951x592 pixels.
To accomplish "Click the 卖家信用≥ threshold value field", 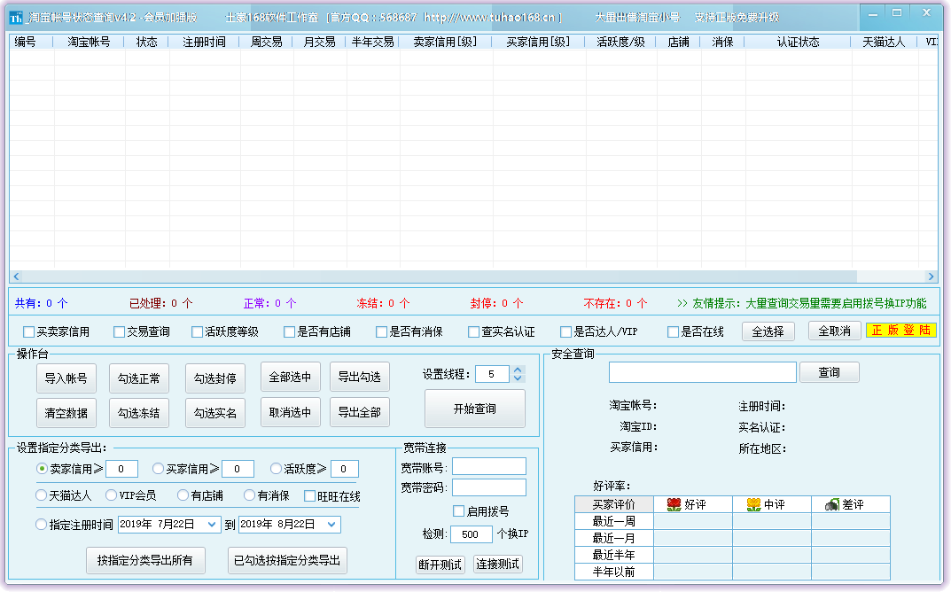I will pos(121,469).
